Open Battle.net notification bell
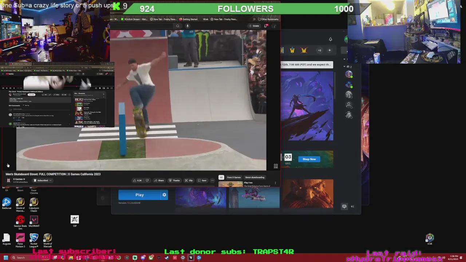The width and height of the screenshot is (466, 262). (331, 39)
